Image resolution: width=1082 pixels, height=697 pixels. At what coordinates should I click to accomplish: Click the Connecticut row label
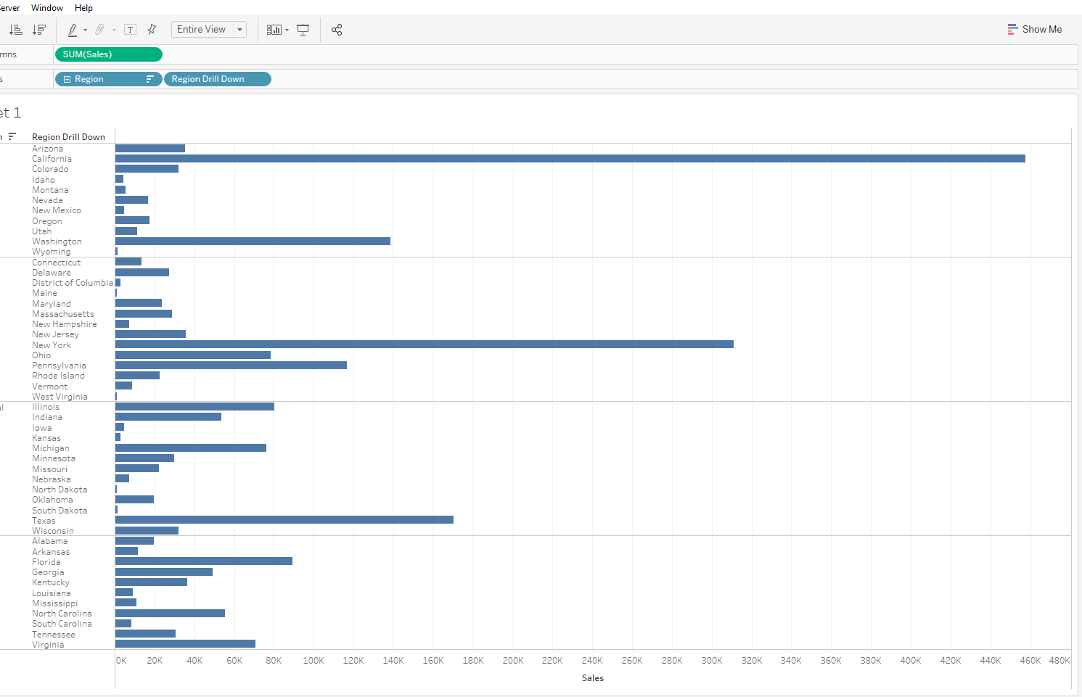click(56, 263)
